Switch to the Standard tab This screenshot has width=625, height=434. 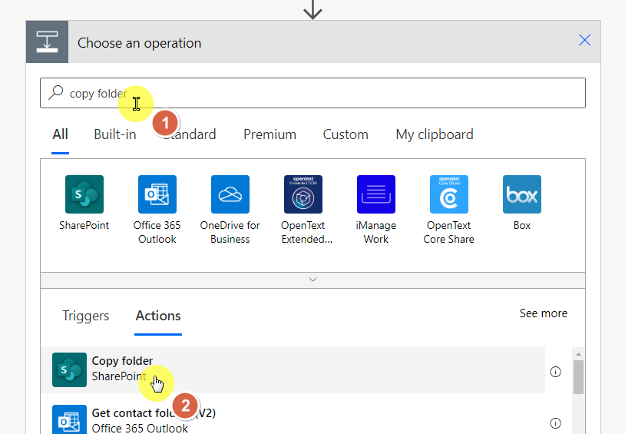(x=190, y=134)
